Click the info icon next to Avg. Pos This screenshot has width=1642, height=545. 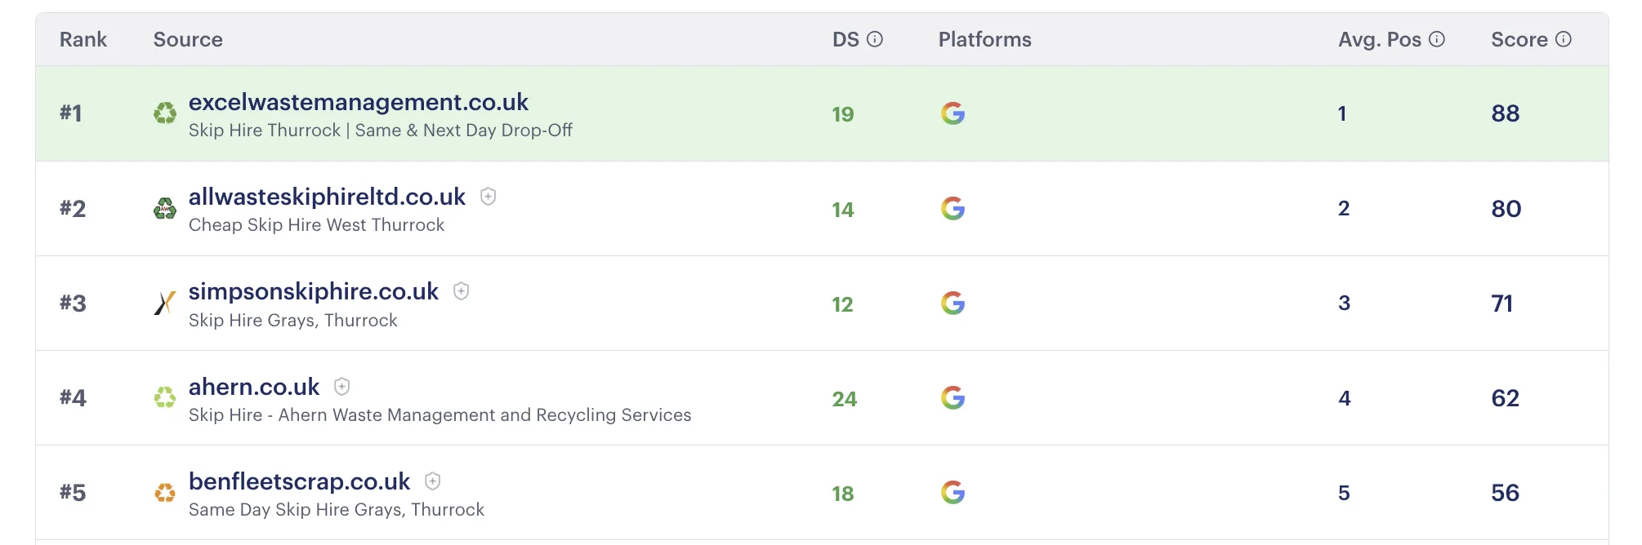click(x=1436, y=38)
